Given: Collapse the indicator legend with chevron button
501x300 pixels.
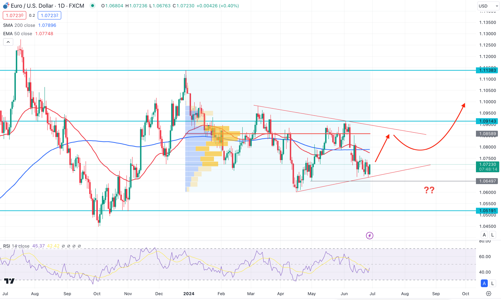Looking at the screenshot, I should pyautogui.click(x=8, y=42).
